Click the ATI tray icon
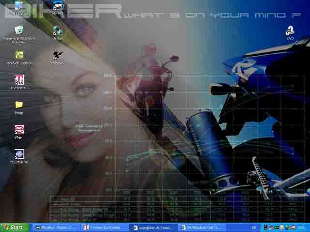The height and width of the screenshot is (232, 310). (x=293, y=228)
